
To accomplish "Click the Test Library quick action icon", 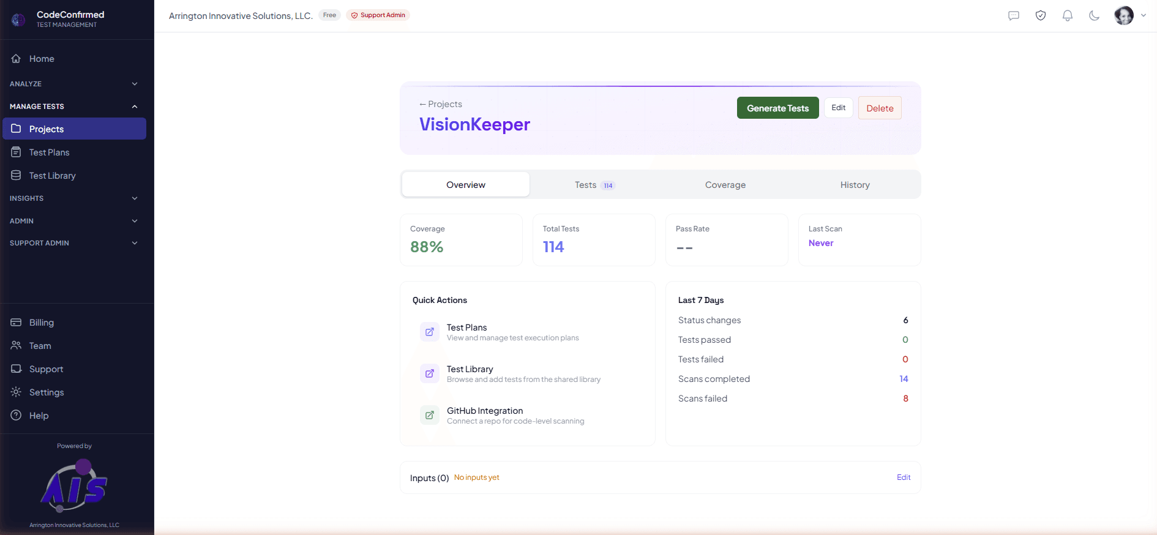I will click(430, 373).
